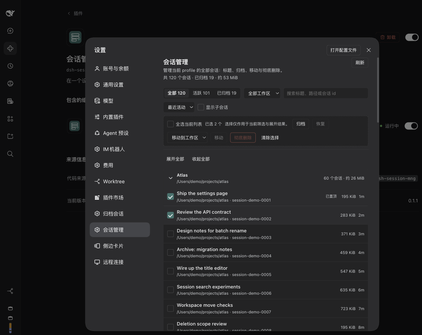Open folder-plus icon in left sidebar

(x=10, y=136)
